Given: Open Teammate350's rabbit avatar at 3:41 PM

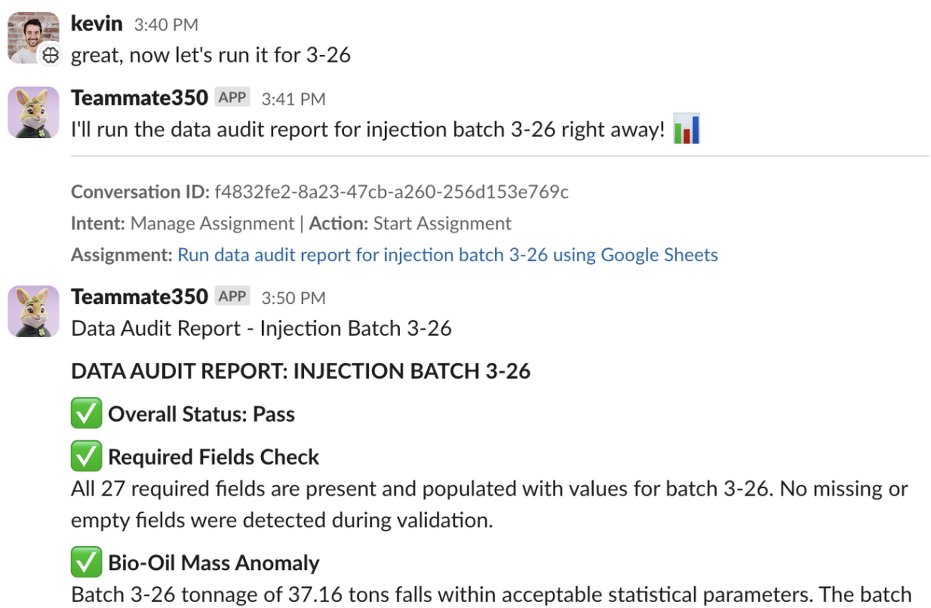Looking at the screenshot, I should point(33,112).
